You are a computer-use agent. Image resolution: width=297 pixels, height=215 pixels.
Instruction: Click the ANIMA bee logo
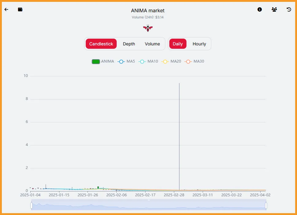pyautogui.click(x=148, y=28)
